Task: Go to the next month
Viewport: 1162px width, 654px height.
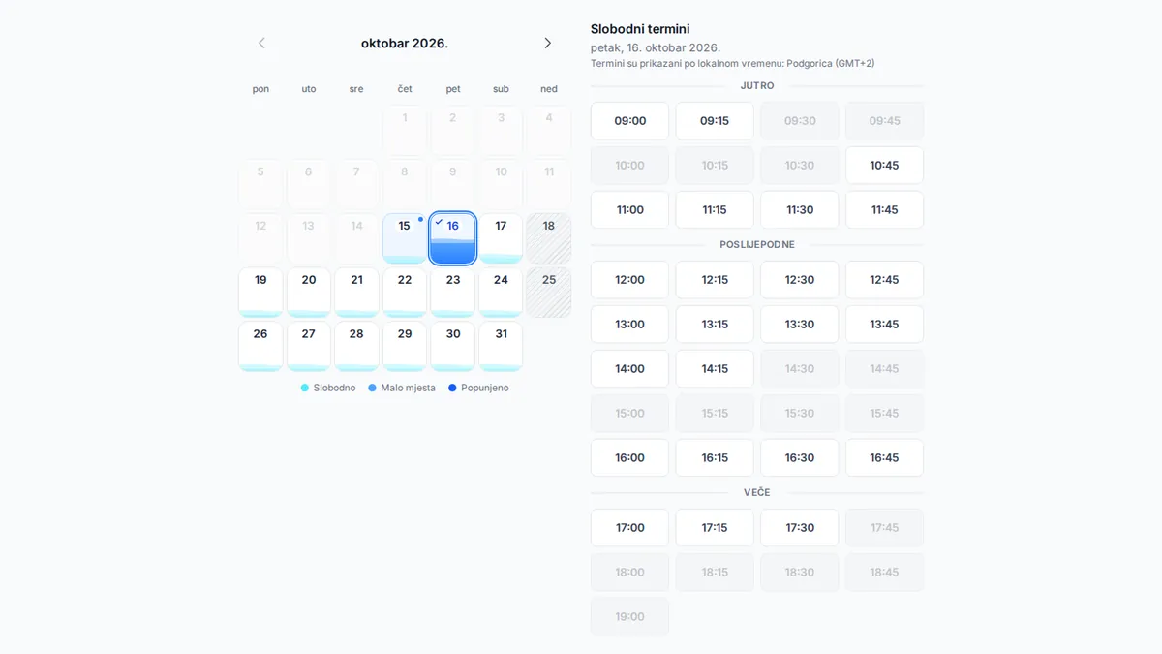Action: (x=548, y=43)
